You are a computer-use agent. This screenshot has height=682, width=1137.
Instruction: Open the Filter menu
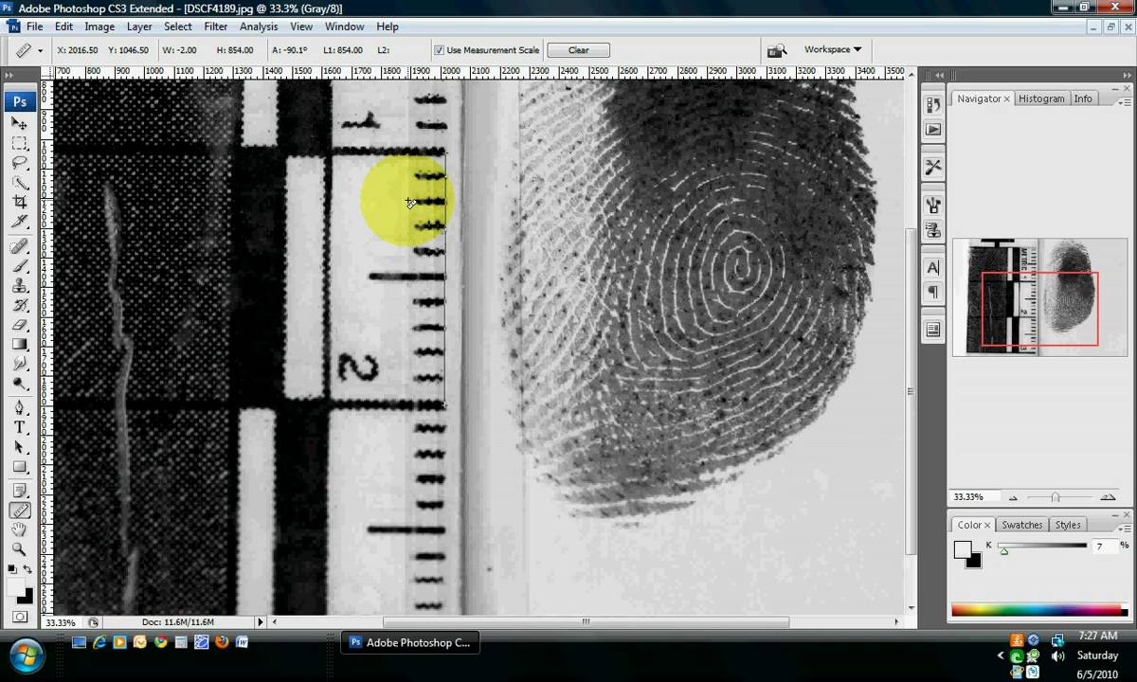[216, 27]
